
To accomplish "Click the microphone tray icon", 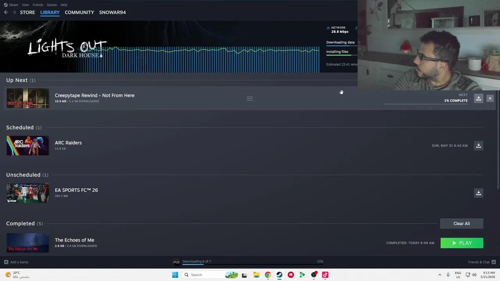I will (x=448, y=275).
